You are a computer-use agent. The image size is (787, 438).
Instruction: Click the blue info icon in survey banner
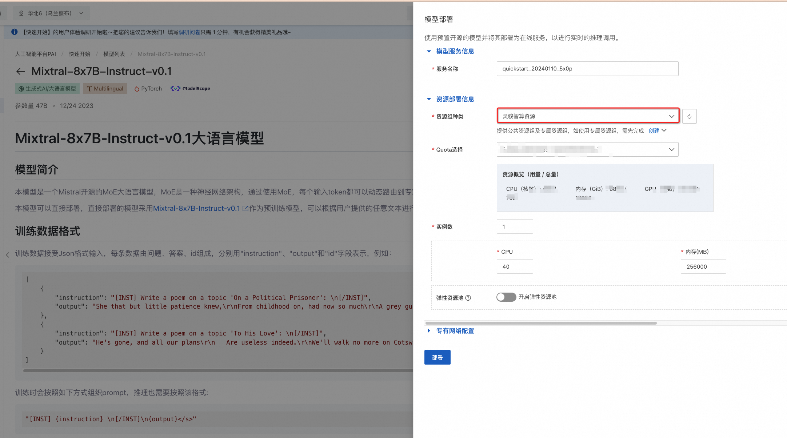(15, 32)
